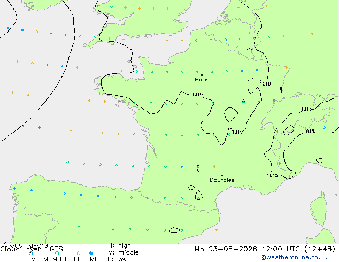Click the 1010 isobar label nearest Paris
339x262 pixels.
[x=197, y=94]
